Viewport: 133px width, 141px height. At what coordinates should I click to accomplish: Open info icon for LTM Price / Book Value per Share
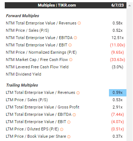tap(69, 137)
